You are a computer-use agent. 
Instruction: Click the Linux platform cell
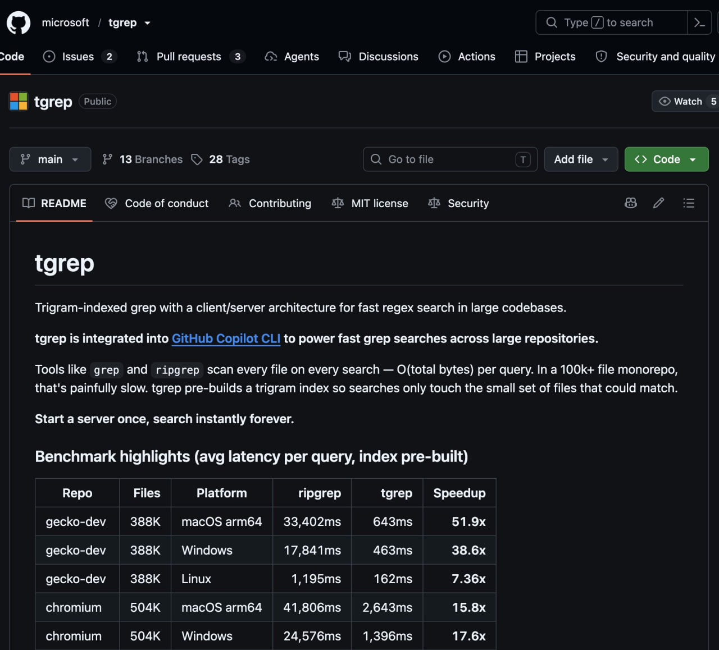(222, 579)
